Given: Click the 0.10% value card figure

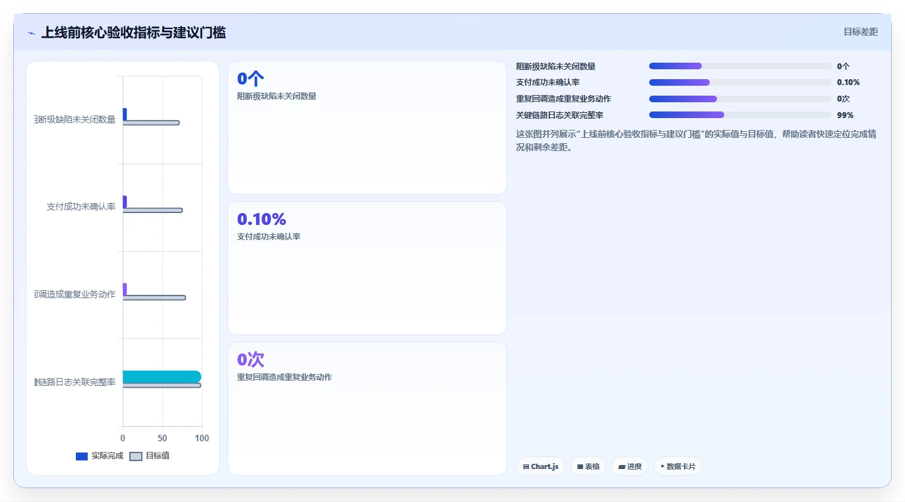Looking at the screenshot, I should [x=261, y=220].
